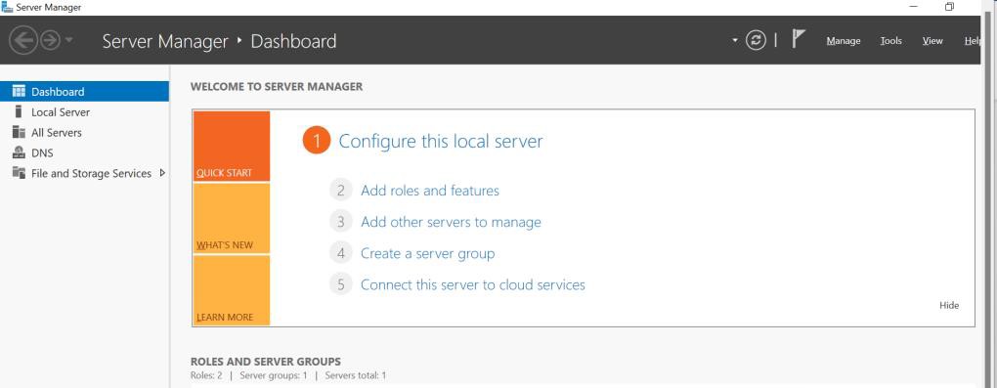Open the dropdown arrow beside refresh icon

point(735,40)
